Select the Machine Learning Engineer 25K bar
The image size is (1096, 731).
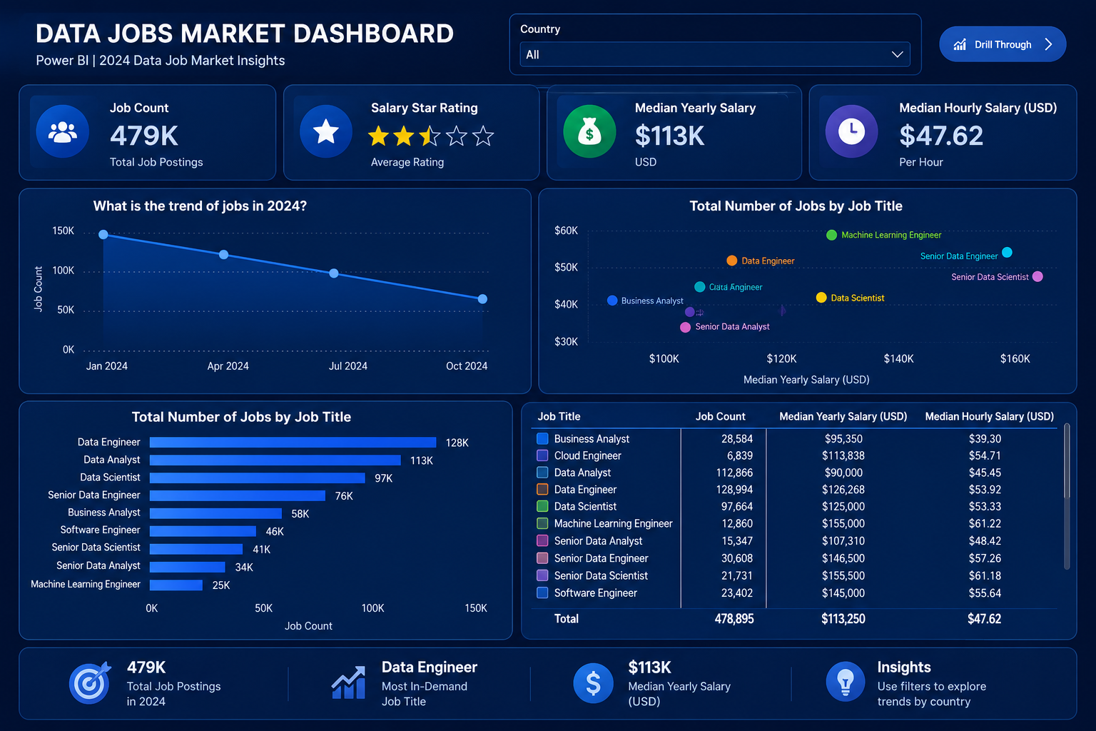(176, 585)
